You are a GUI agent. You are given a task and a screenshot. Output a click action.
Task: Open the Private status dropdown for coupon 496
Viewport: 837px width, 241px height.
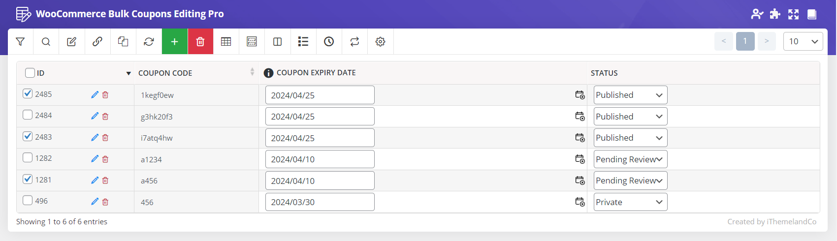coord(630,202)
